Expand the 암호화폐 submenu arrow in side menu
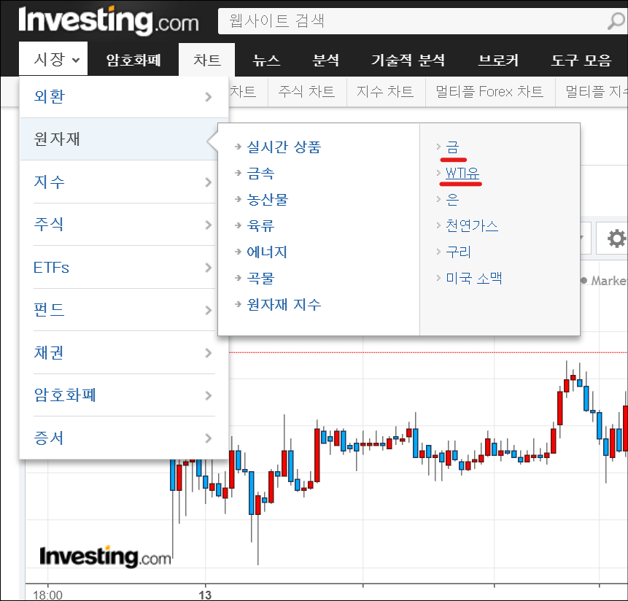628x601 pixels. 208,395
